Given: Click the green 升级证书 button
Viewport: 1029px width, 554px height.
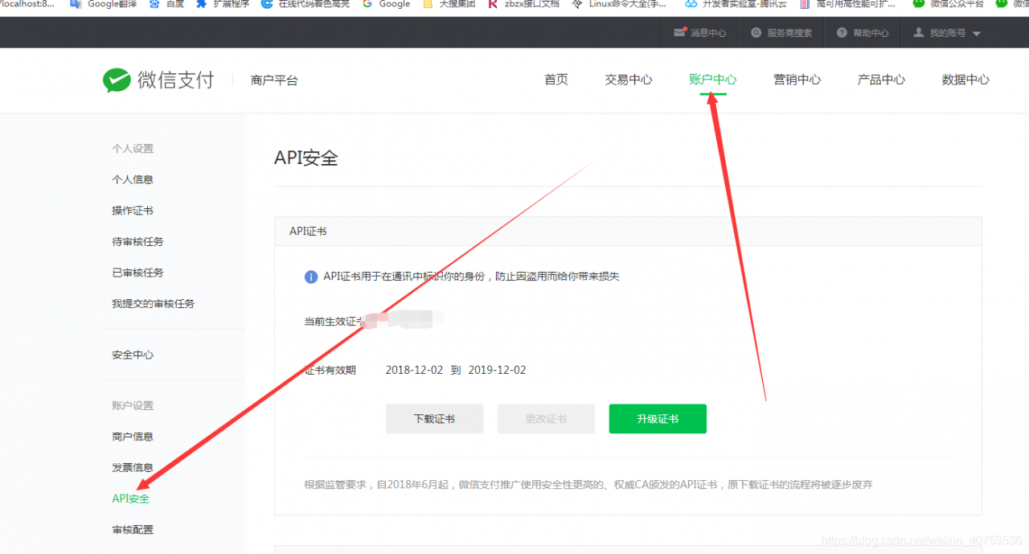Looking at the screenshot, I should [x=658, y=419].
